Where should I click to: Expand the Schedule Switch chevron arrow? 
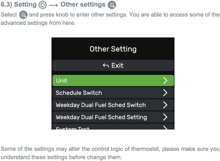(x=165, y=93)
